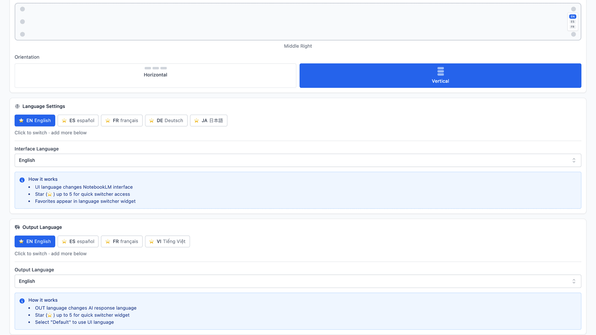Click info icon in Output Language How it works
The image size is (596, 335).
pos(22,301)
